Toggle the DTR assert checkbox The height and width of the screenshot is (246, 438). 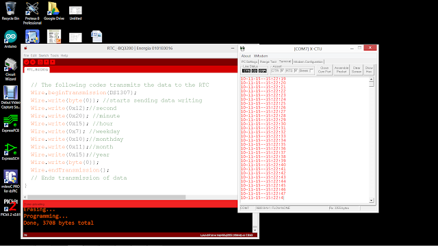tap(282, 71)
